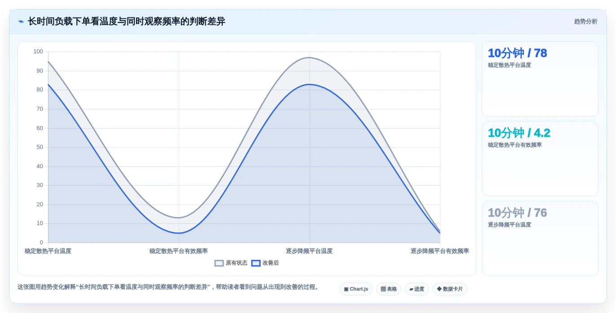Toggle the 原有状态 legend entry
The height and width of the screenshot is (313, 616).
231,263
